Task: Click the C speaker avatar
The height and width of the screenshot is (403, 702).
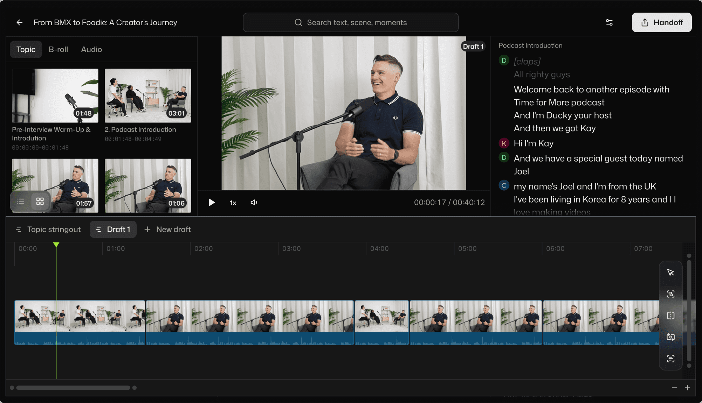Action: 504,185
